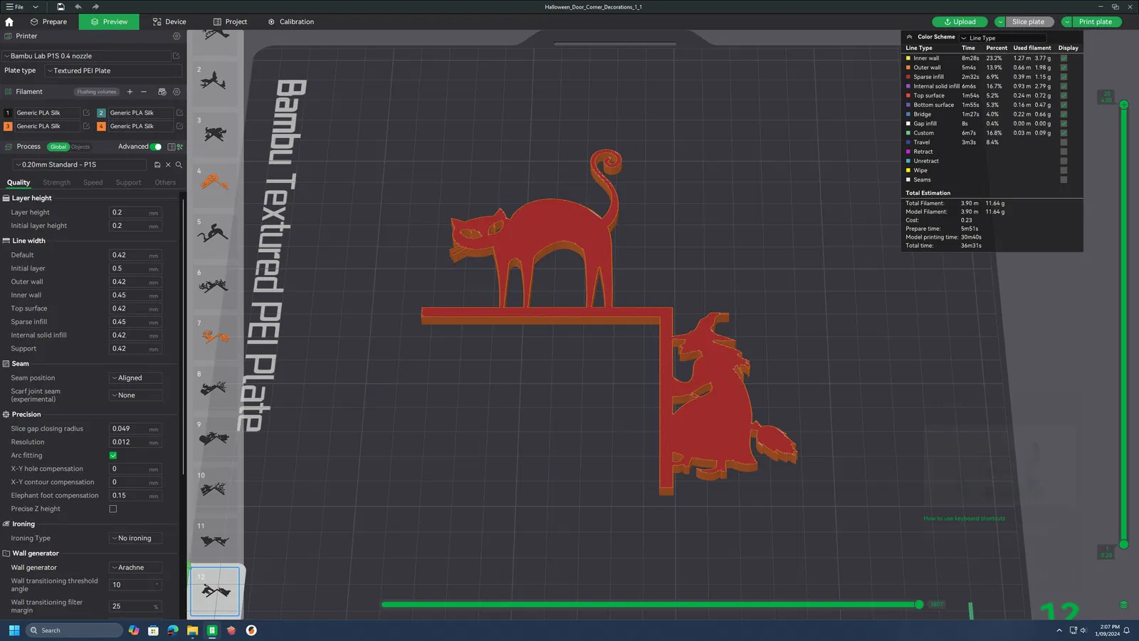The height and width of the screenshot is (641, 1139).
Task: Save the 0.20mm Standard process preset
Action: coord(157,165)
